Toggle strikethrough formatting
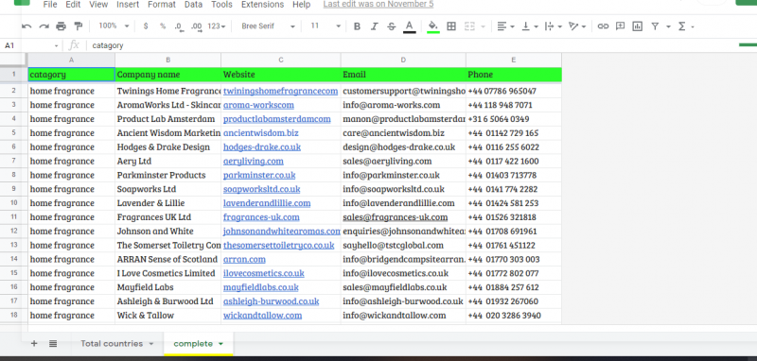757x361 pixels. pos(392,26)
